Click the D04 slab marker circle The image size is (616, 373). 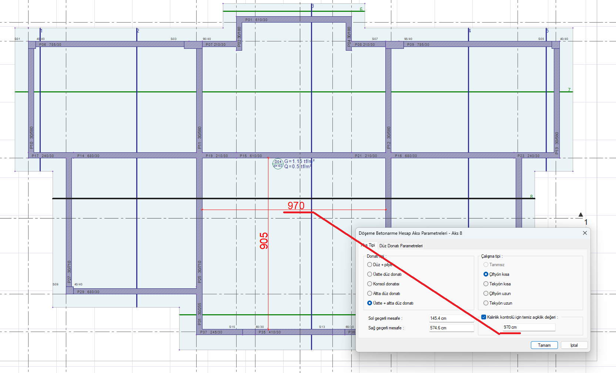click(x=278, y=164)
